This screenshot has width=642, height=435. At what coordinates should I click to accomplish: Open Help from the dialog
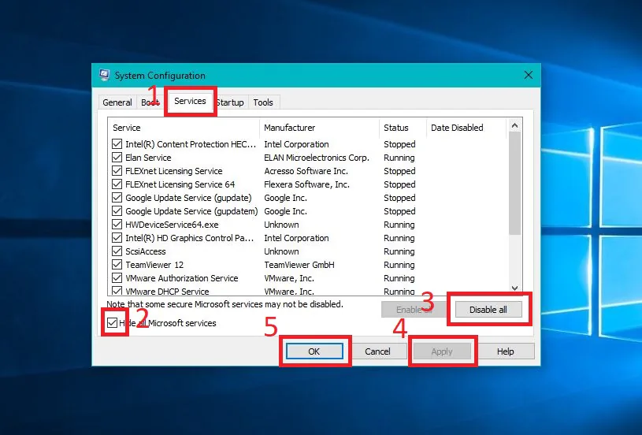[505, 351]
